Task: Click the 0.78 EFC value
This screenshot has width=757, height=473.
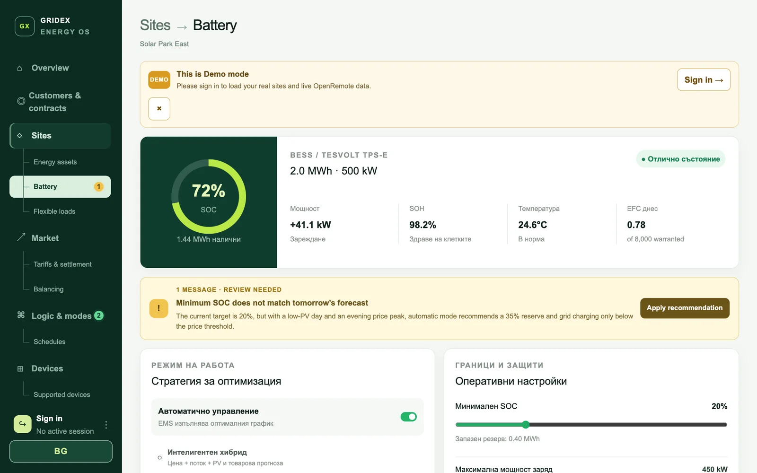Action: point(636,225)
